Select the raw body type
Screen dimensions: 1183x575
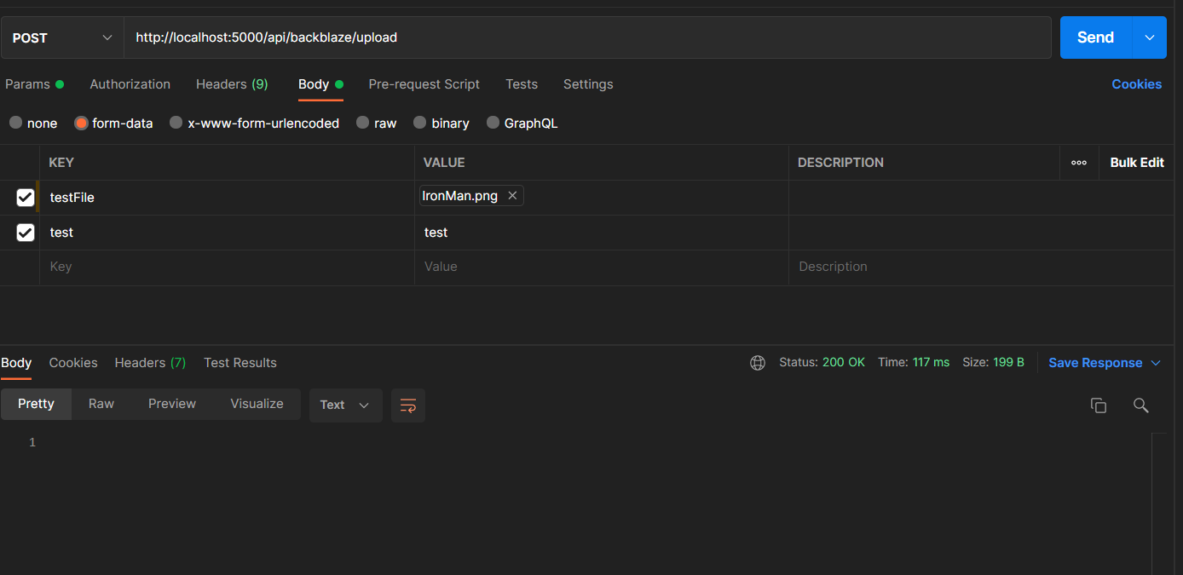point(377,123)
